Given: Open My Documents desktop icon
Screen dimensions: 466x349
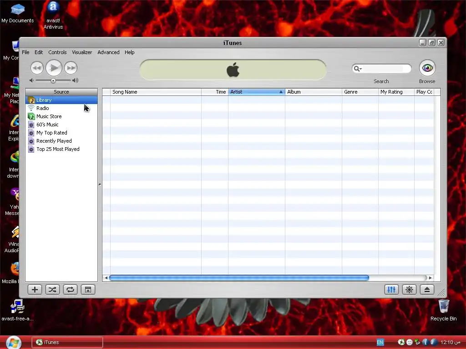Looking at the screenshot, I should [x=18, y=12].
